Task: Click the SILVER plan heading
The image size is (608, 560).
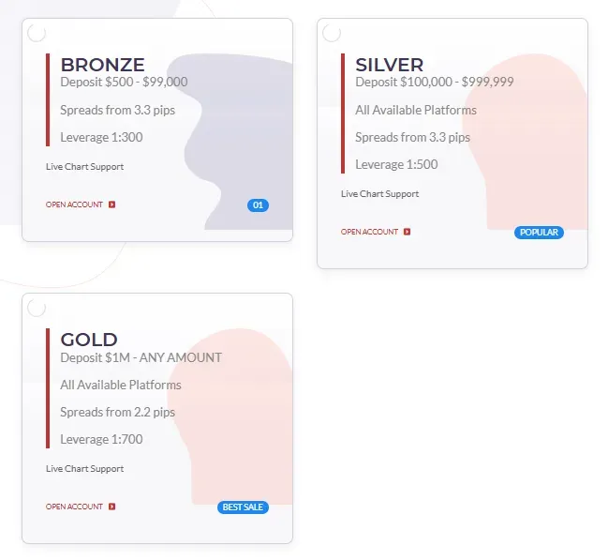Action: click(389, 65)
